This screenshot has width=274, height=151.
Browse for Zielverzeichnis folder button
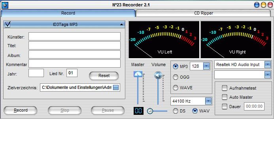(x=116, y=87)
